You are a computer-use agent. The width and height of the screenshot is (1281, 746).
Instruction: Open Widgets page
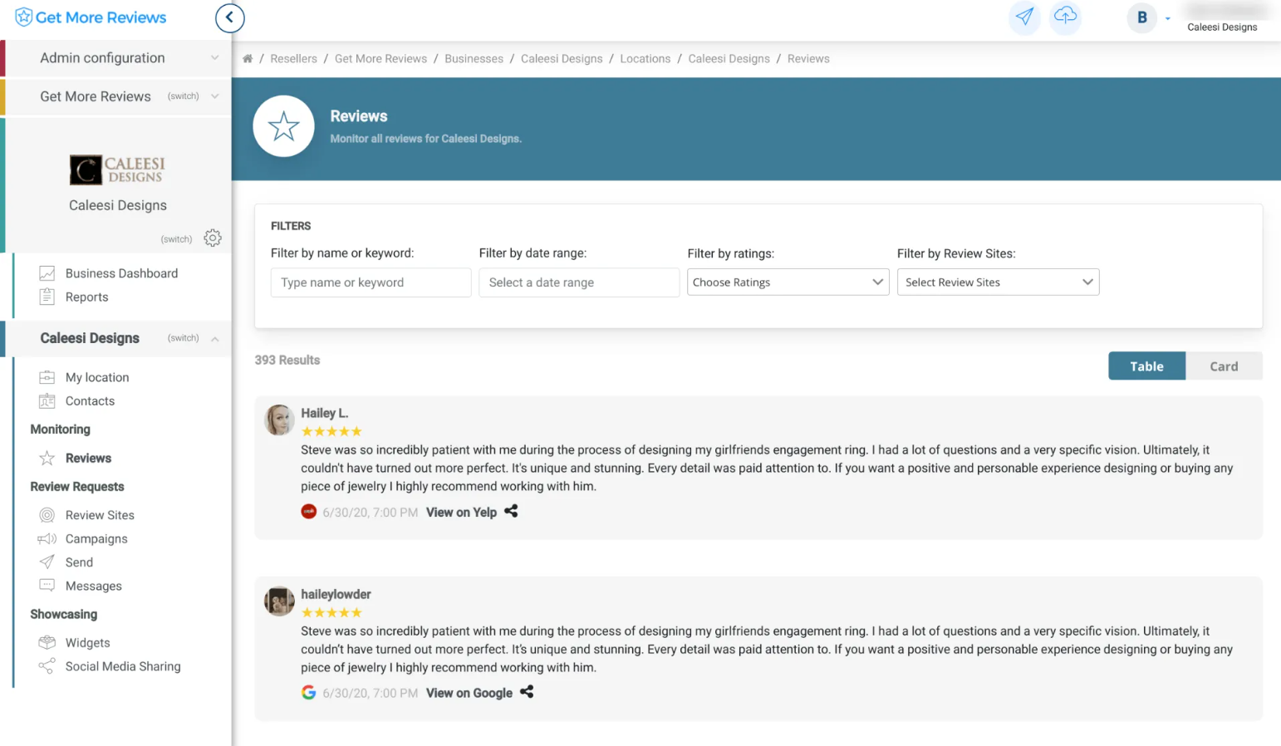coord(88,643)
